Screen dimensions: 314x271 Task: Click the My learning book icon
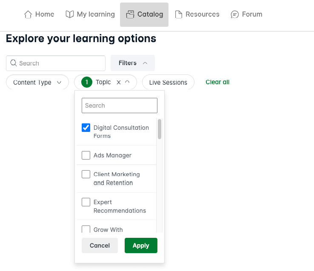(x=70, y=14)
